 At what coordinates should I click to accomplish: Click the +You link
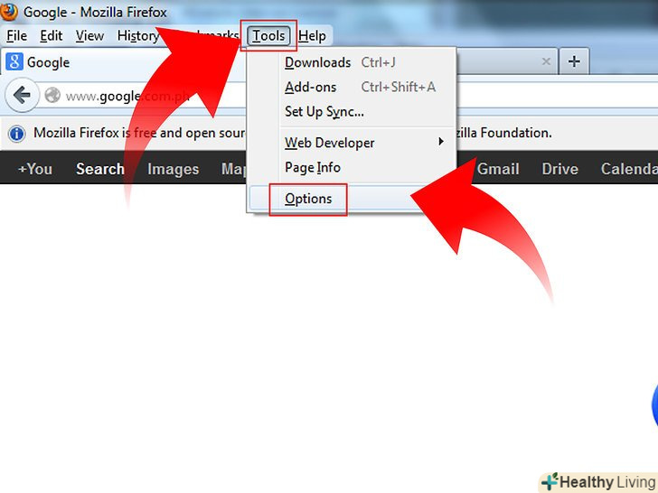[35, 169]
